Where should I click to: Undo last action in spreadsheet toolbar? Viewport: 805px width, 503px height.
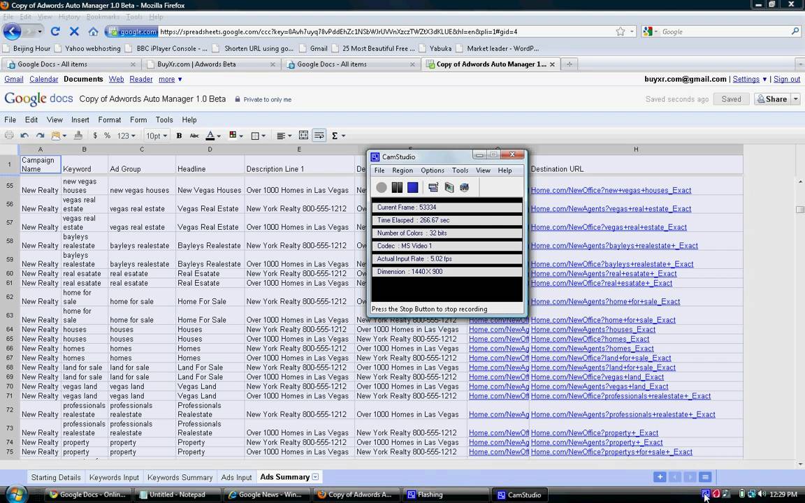pyautogui.click(x=24, y=136)
